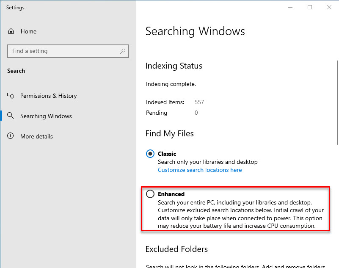Minimize the Settings window
The width and height of the screenshot is (339, 268).
[290, 7]
